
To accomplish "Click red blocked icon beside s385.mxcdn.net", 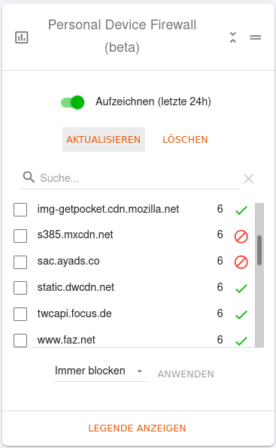I will pos(241,237).
